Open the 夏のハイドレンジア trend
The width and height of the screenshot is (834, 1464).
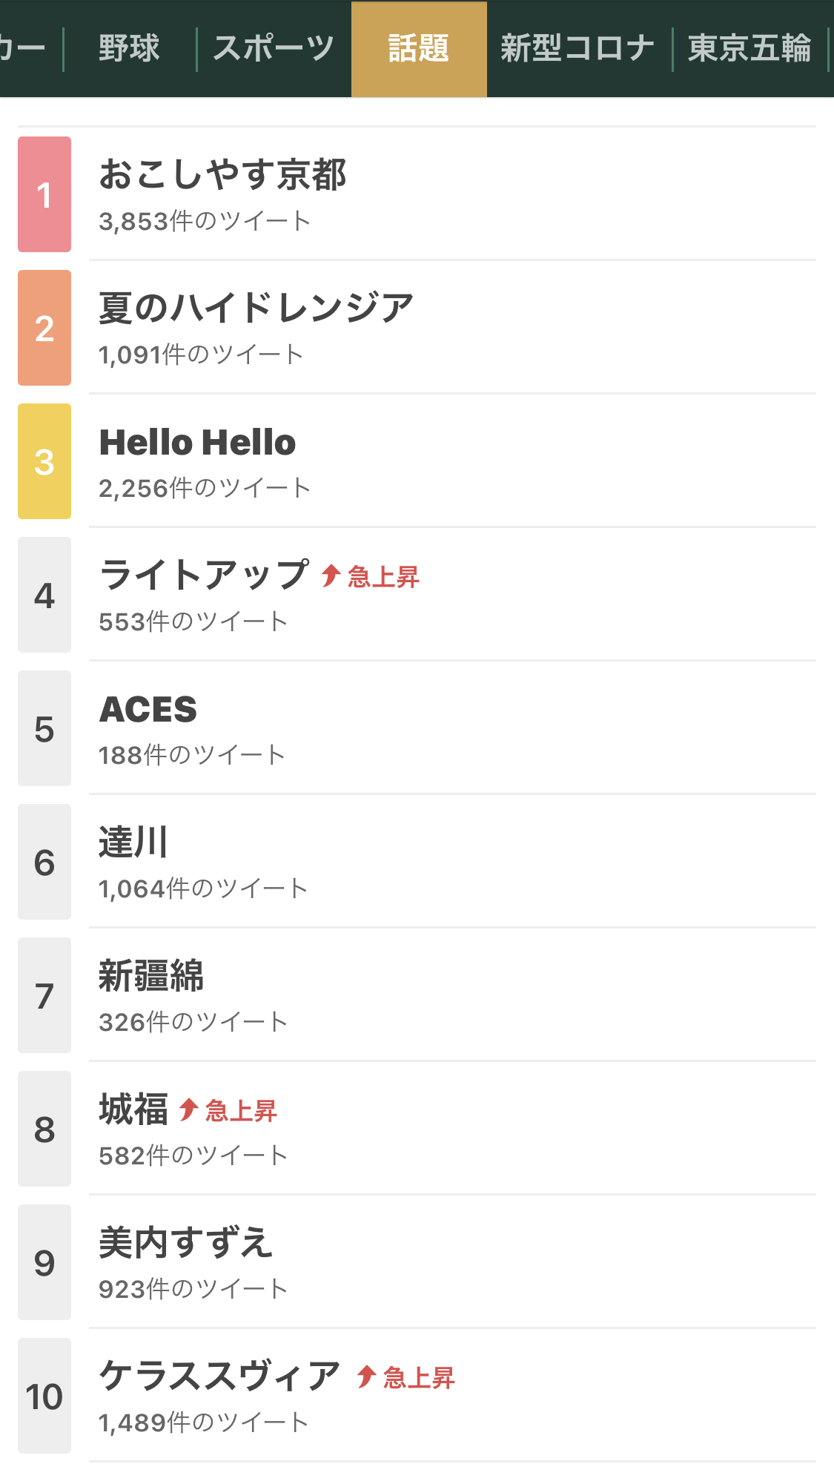pos(256,309)
